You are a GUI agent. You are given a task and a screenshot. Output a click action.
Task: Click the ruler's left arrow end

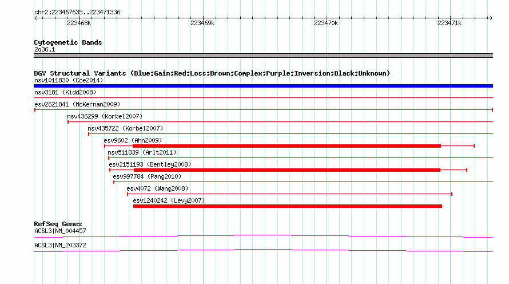36,18
